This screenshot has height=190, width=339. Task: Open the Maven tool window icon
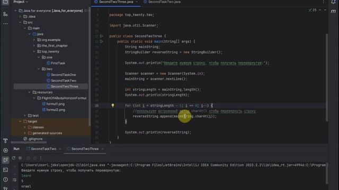pos(333,11)
